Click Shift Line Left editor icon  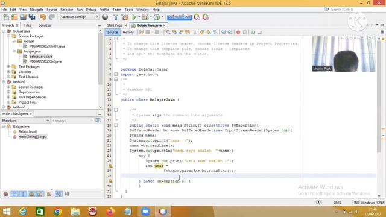(224, 32)
